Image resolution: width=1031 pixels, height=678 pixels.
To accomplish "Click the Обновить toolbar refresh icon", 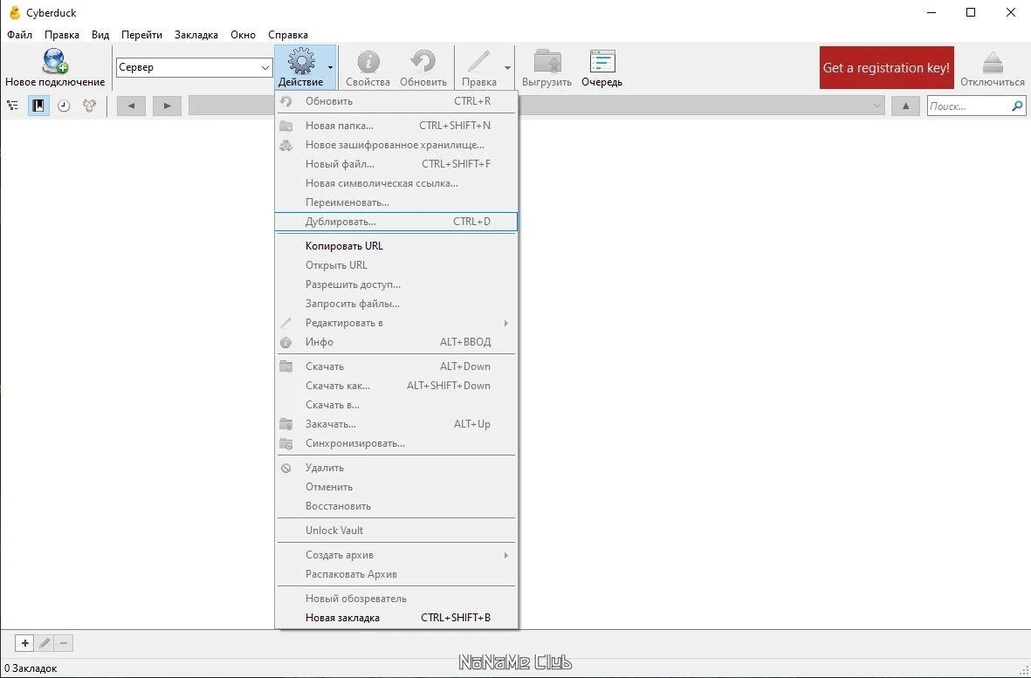I will click(423, 62).
